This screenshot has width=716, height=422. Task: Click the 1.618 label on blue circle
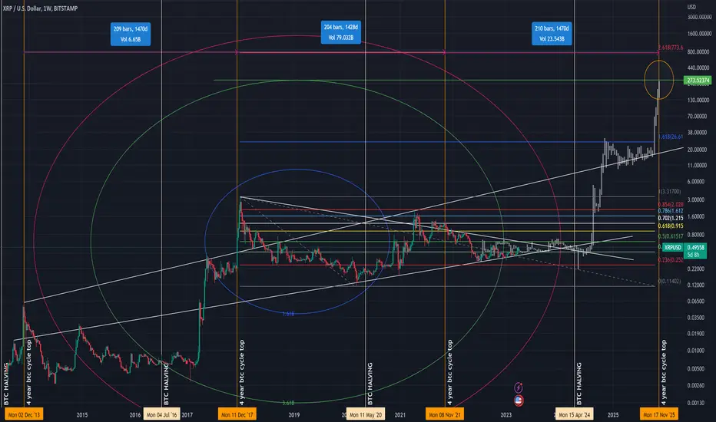point(288,314)
